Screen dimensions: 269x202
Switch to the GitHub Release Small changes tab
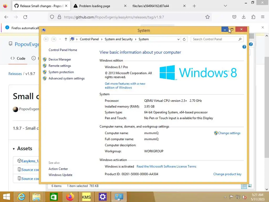click(x=41, y=6)
